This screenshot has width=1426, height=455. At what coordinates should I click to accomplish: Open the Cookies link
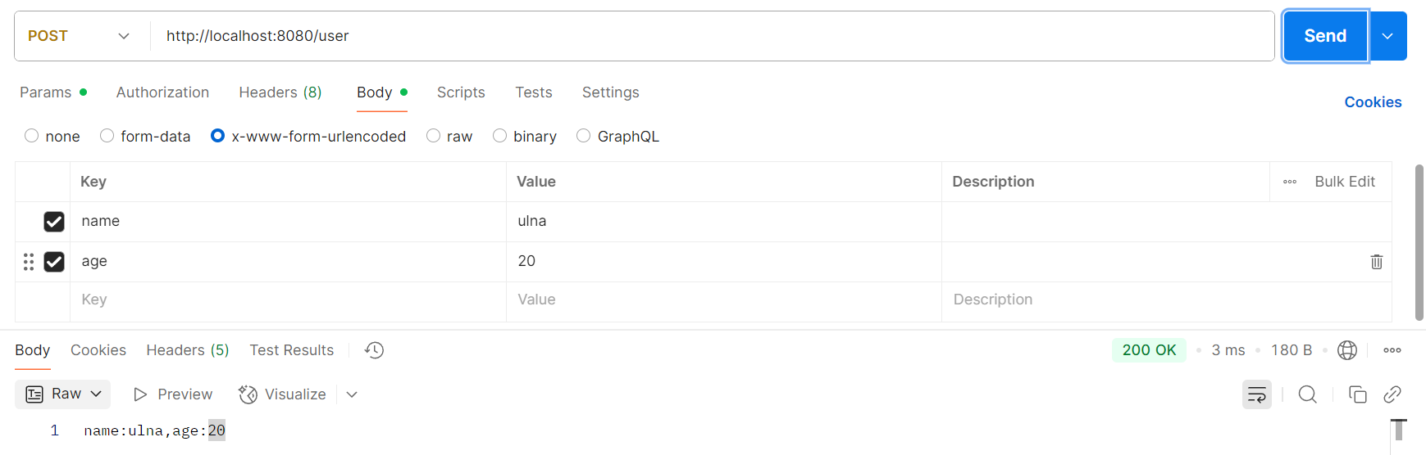tap(1372, 102)
